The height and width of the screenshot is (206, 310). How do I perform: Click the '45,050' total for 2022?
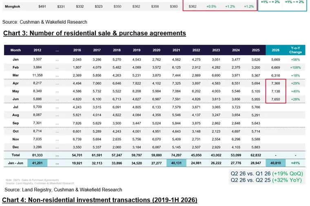tap(196, 155)
